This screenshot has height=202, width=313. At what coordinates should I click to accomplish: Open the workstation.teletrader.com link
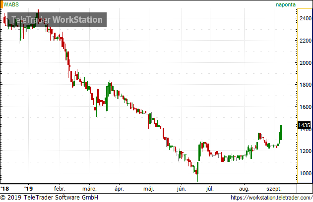coord(271,198)
